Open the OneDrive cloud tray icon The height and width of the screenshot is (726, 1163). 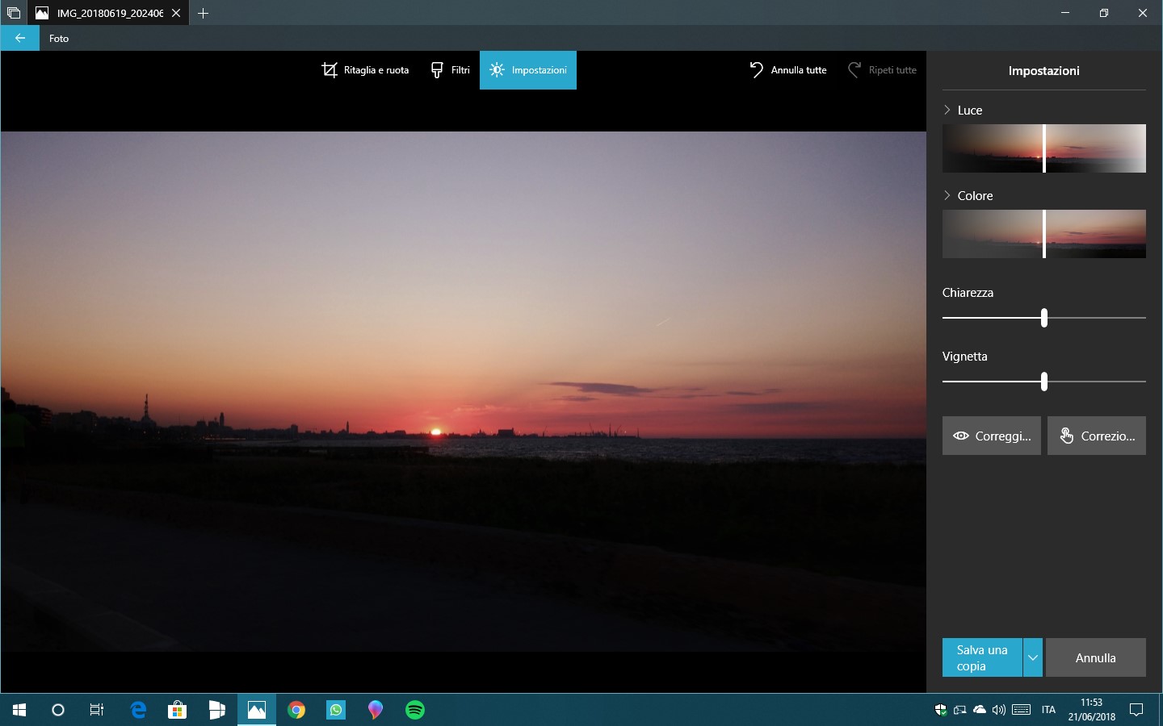point(980,710)
